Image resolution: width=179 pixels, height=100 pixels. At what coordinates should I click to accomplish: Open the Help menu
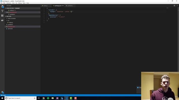28,3
